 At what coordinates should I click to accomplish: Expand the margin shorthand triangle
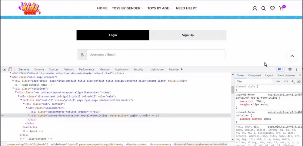point(251,105)
